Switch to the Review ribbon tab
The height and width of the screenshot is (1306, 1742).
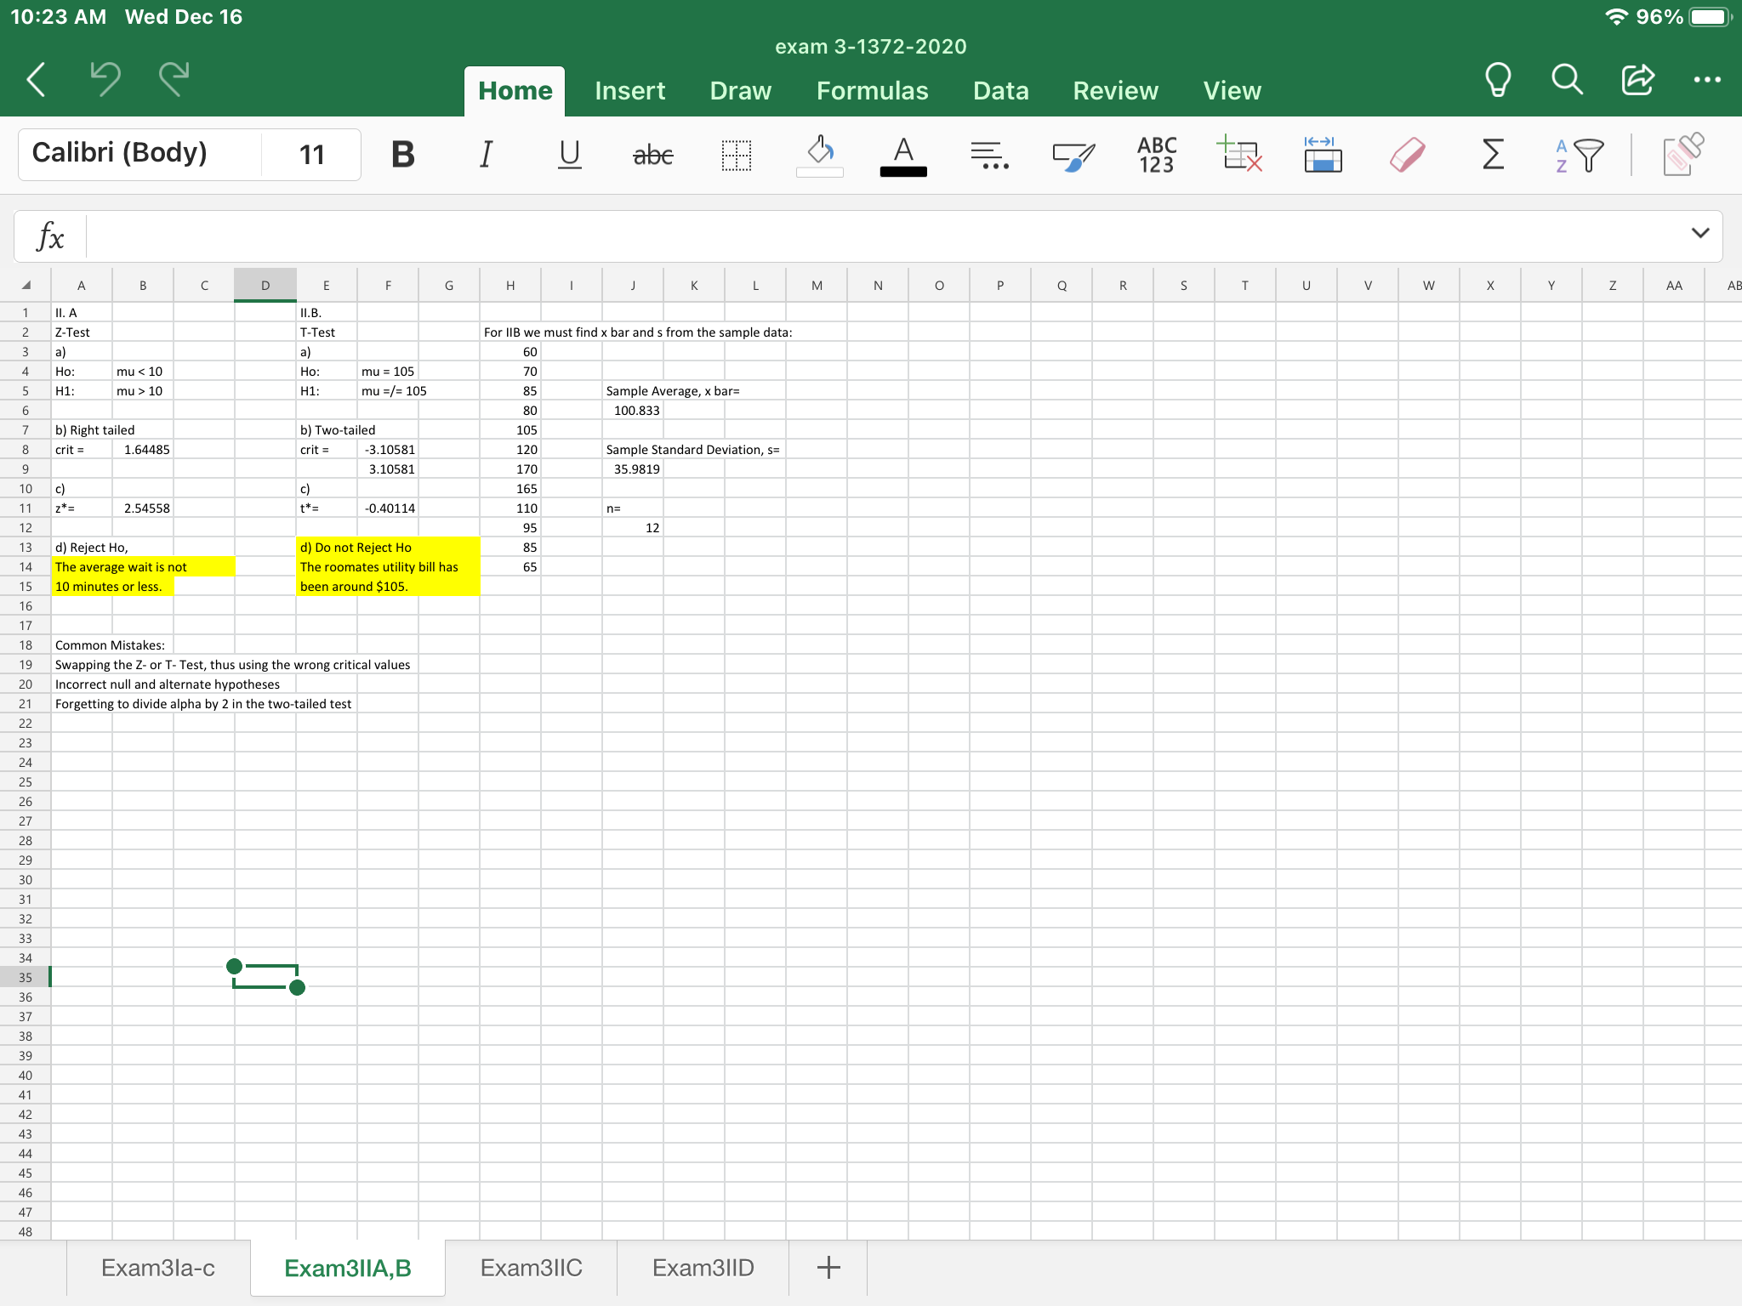[1116, 91]
